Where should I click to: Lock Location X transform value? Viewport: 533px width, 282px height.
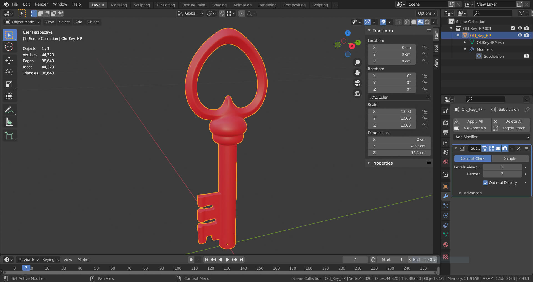click(425, 47)
